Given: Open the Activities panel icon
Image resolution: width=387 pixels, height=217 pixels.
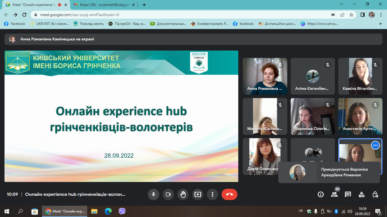Looking at the screenshot, I should tap(362, 194).
